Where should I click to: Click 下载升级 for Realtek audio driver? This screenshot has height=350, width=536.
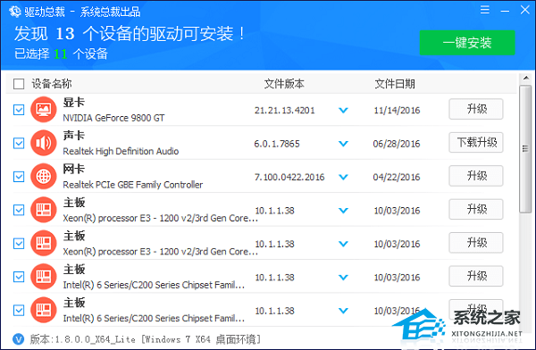[476, 142]
